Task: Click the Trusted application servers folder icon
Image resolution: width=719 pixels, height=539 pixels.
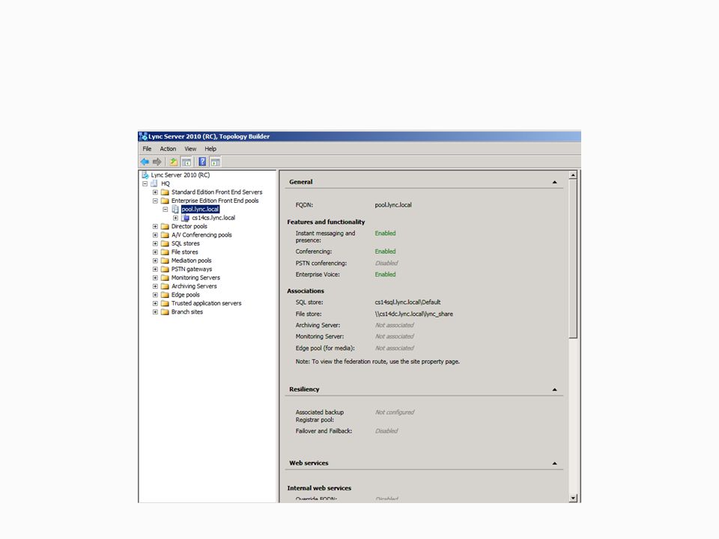Action: coord(165,303)
